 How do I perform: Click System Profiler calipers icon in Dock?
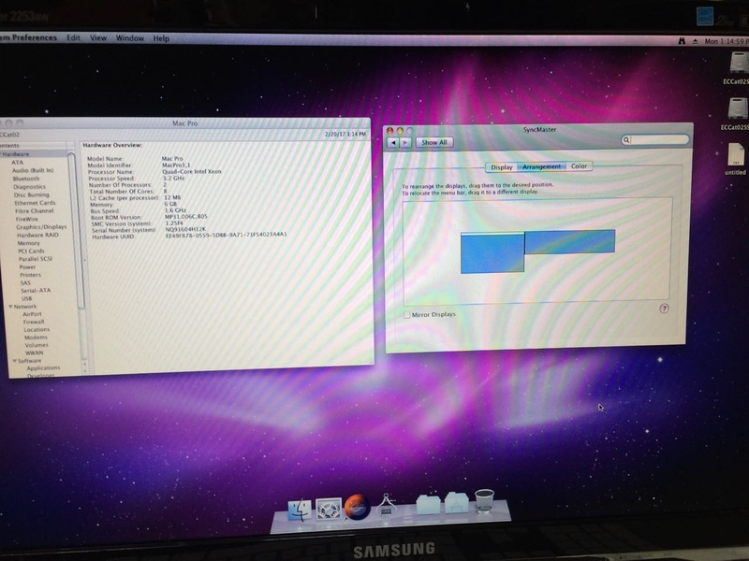(386, 505)
